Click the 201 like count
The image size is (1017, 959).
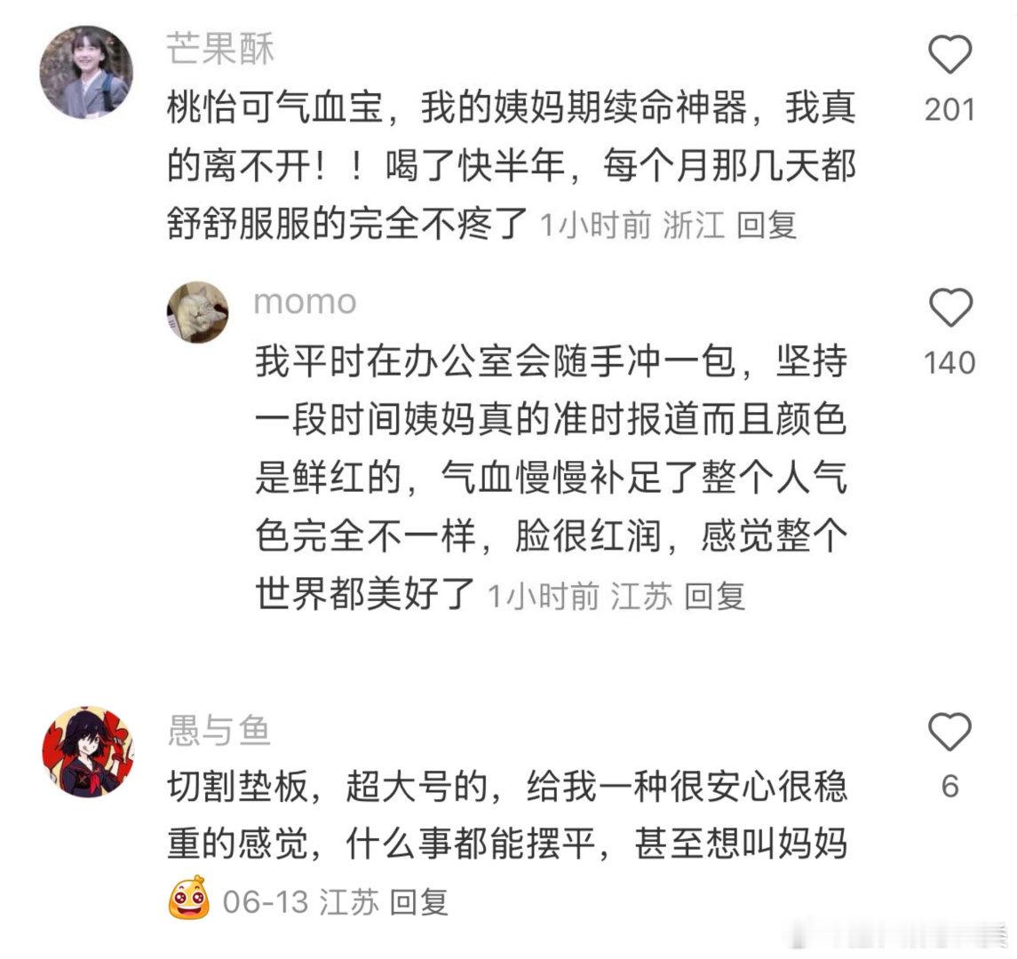[950, 109]
